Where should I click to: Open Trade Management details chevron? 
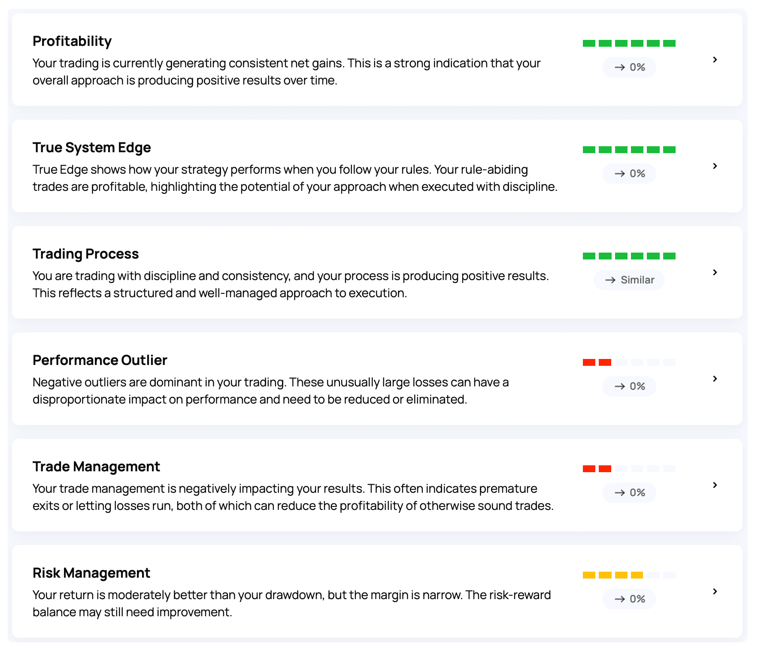715,485
